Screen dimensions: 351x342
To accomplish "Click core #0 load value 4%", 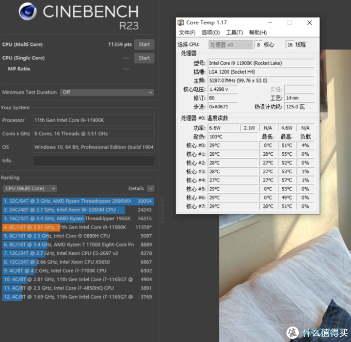I will click(x=306, y=145).
